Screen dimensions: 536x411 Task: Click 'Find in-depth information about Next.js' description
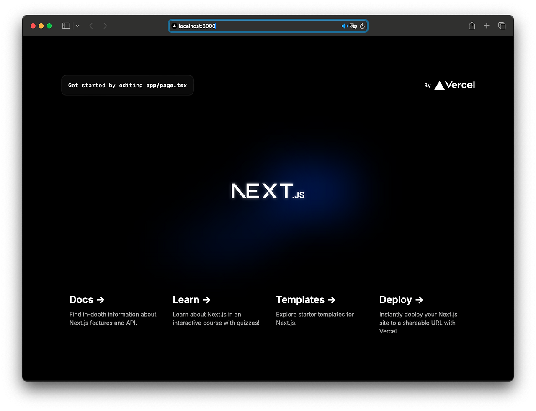coord(113,319)
